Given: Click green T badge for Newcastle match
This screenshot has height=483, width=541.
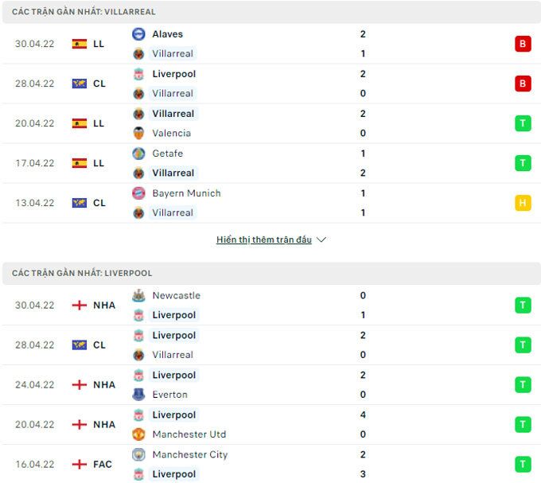Looking at the screenshot, I should coord(523,305).
